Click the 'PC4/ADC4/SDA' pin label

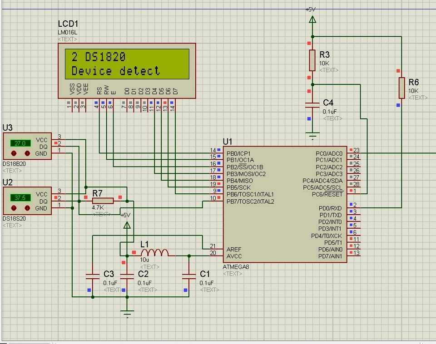(322, 181)
